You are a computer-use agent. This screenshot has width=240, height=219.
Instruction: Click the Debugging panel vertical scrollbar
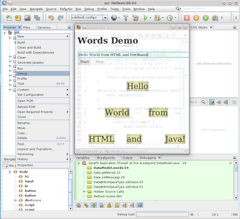[x=236, y=180]
